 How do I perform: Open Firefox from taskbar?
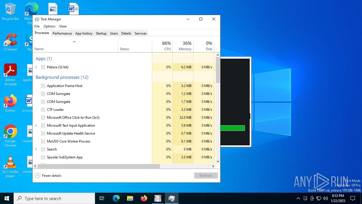(x=144, y=198)
